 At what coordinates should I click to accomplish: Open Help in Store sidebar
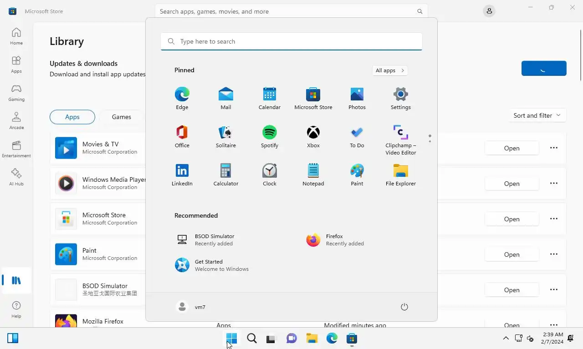[x=16, y=309]
